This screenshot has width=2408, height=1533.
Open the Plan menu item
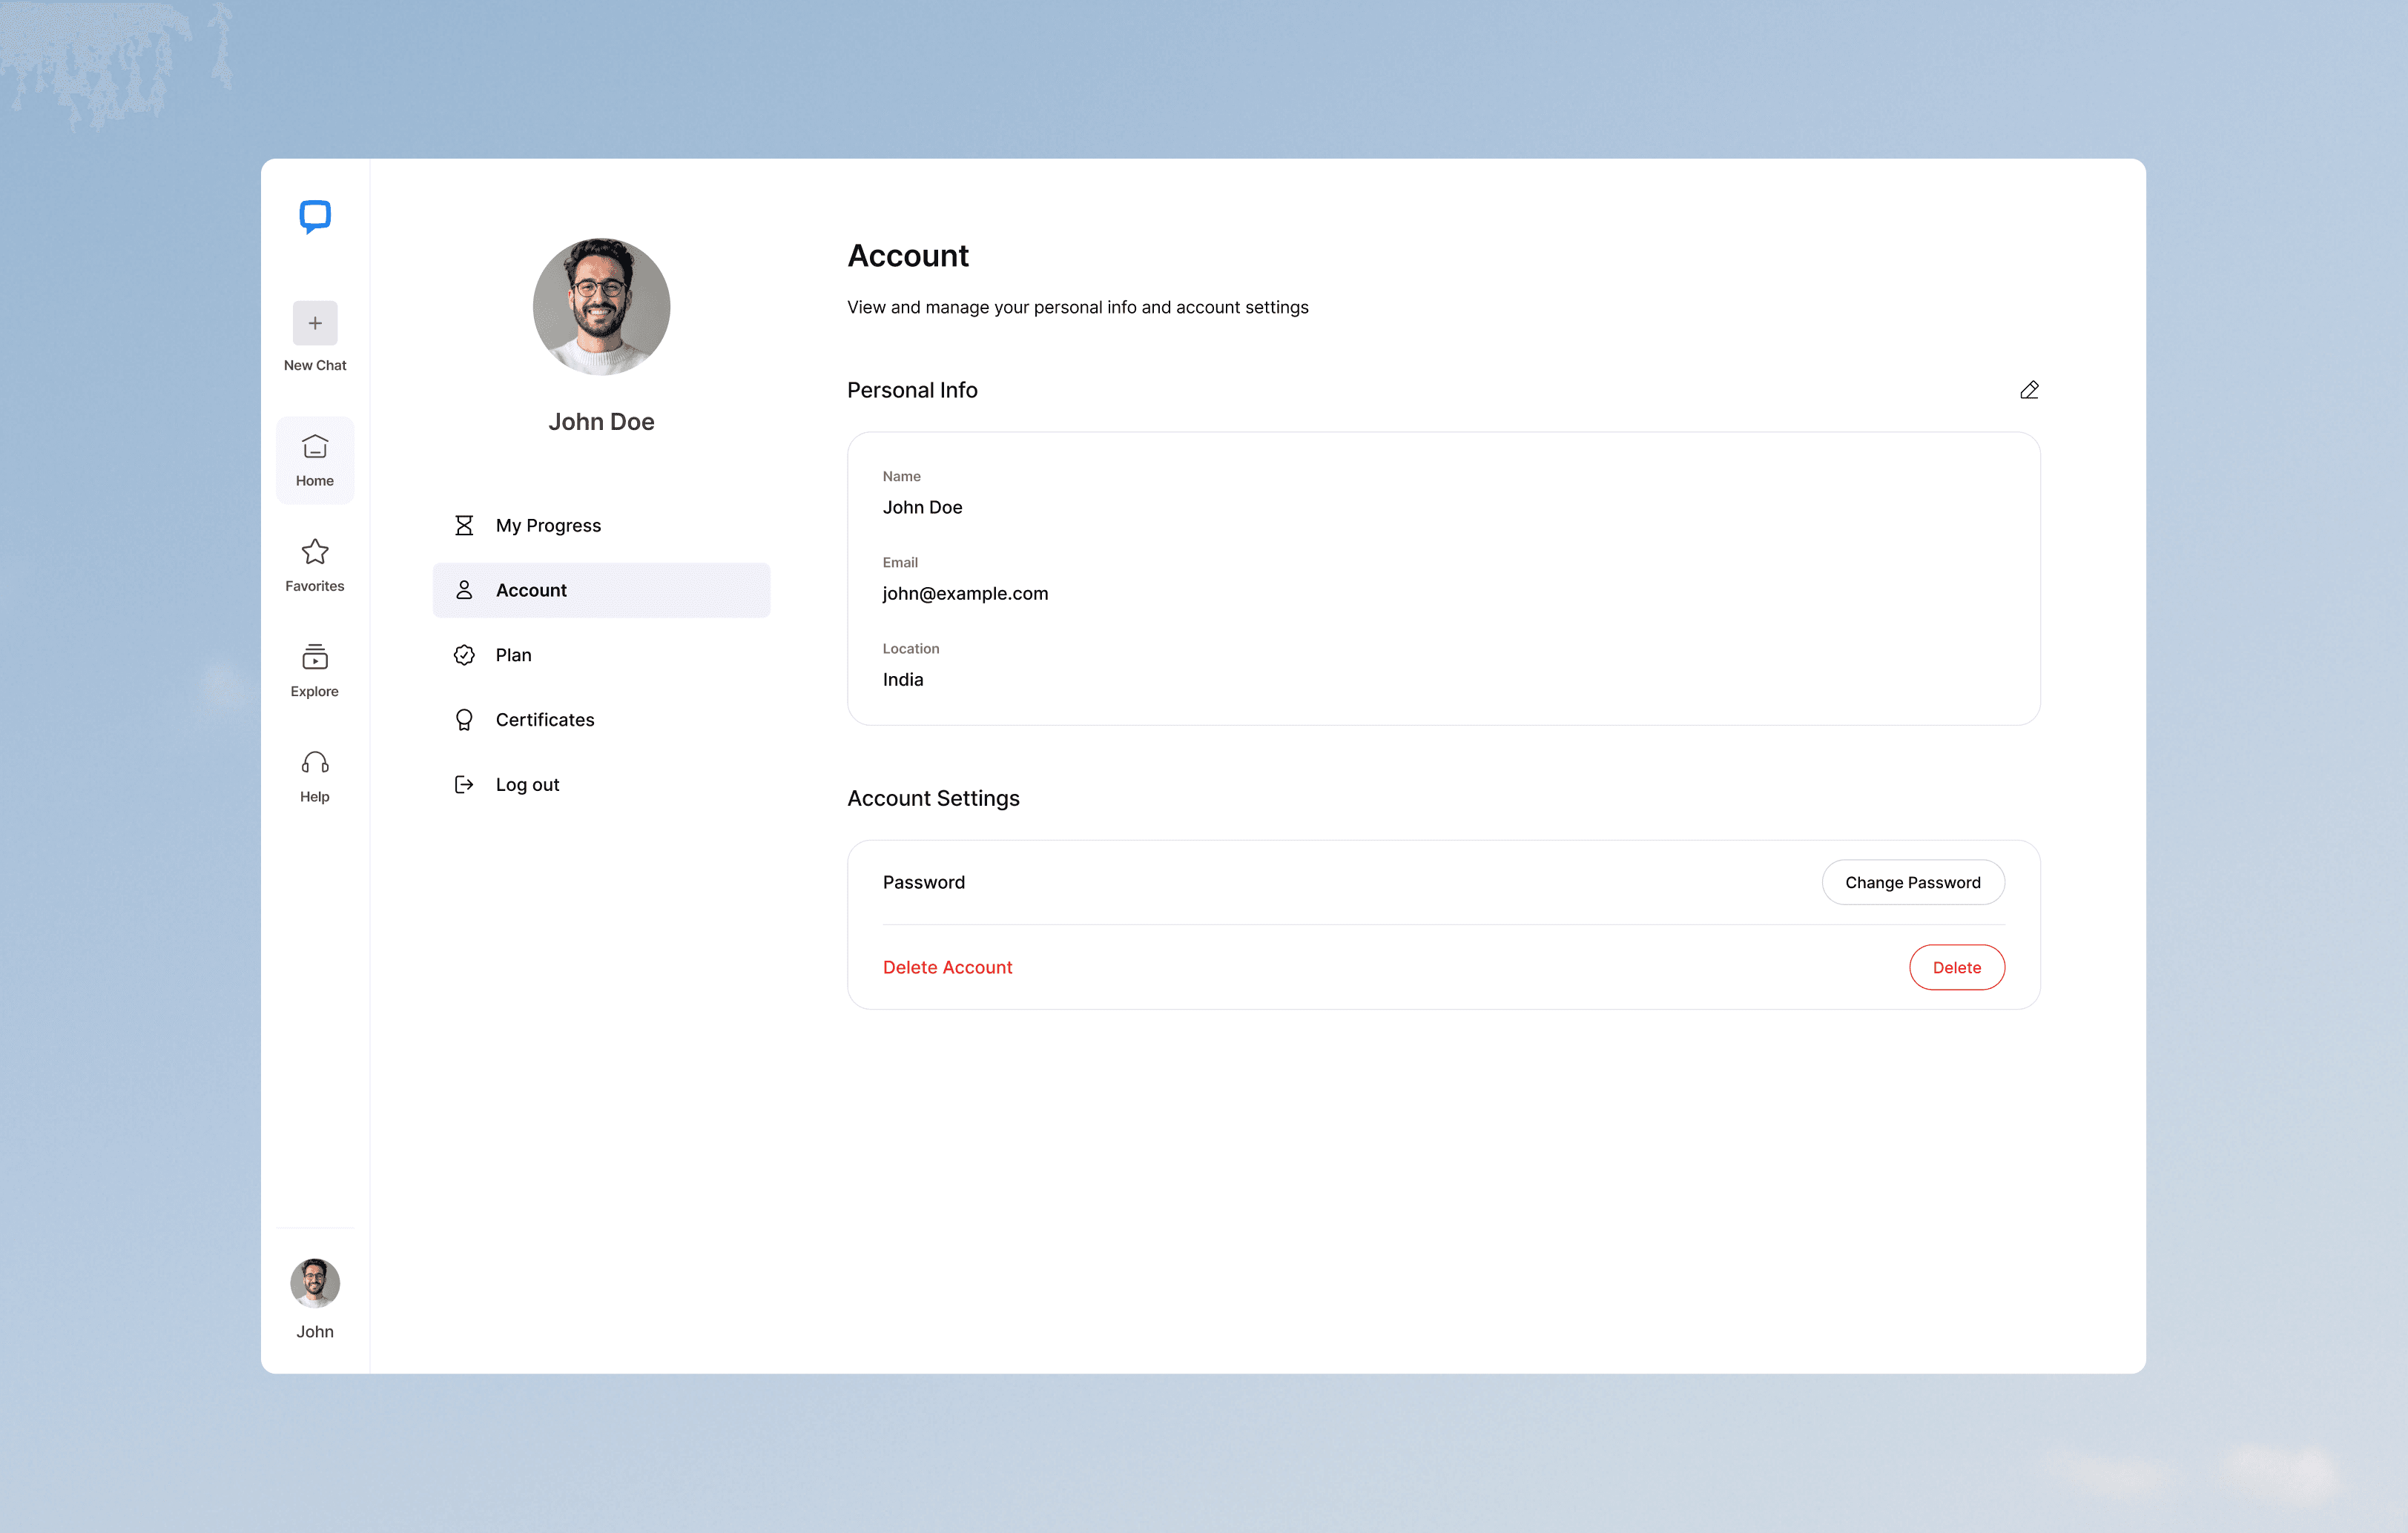[x=513, y=655]
